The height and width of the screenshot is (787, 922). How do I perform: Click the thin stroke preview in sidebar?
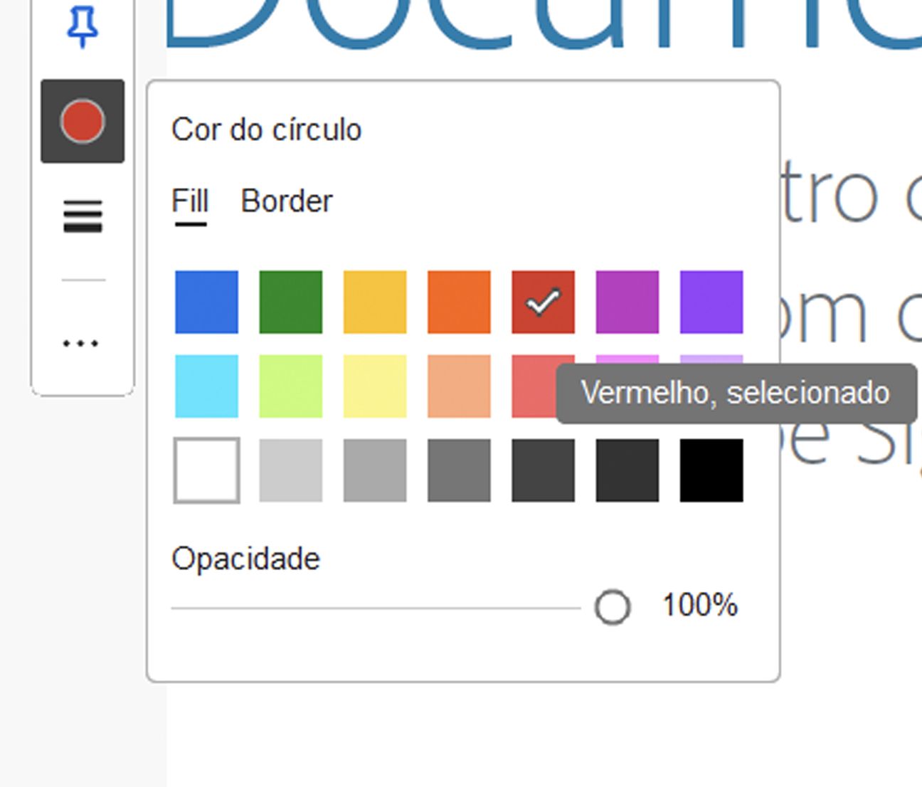tap(83, 279)
